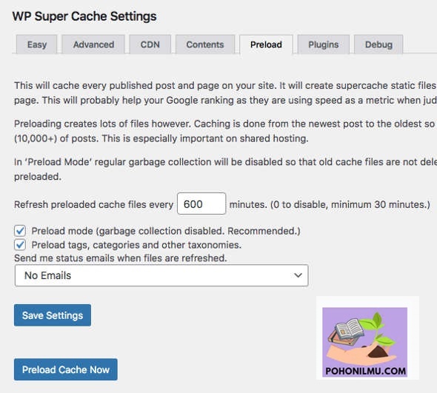437x393 pixels.
Task: Open the Easy tab
Action: (36, 44)
